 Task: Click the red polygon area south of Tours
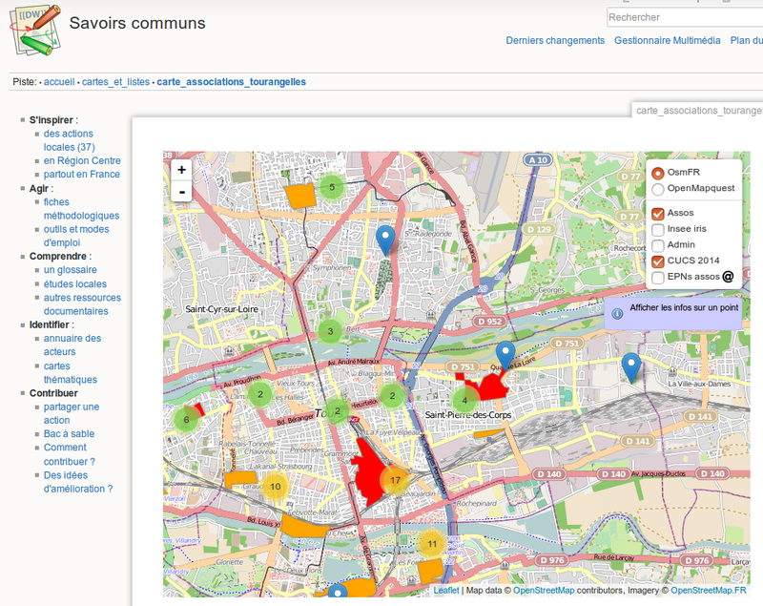[x=367, y=468]
